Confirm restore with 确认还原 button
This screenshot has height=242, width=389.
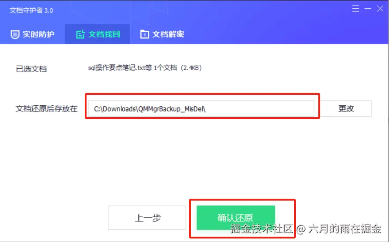236,218
